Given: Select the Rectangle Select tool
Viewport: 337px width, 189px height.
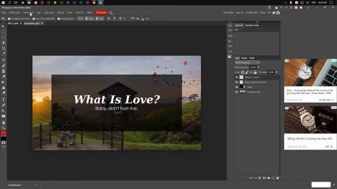Looking at the screenshot, I should 3,31.
